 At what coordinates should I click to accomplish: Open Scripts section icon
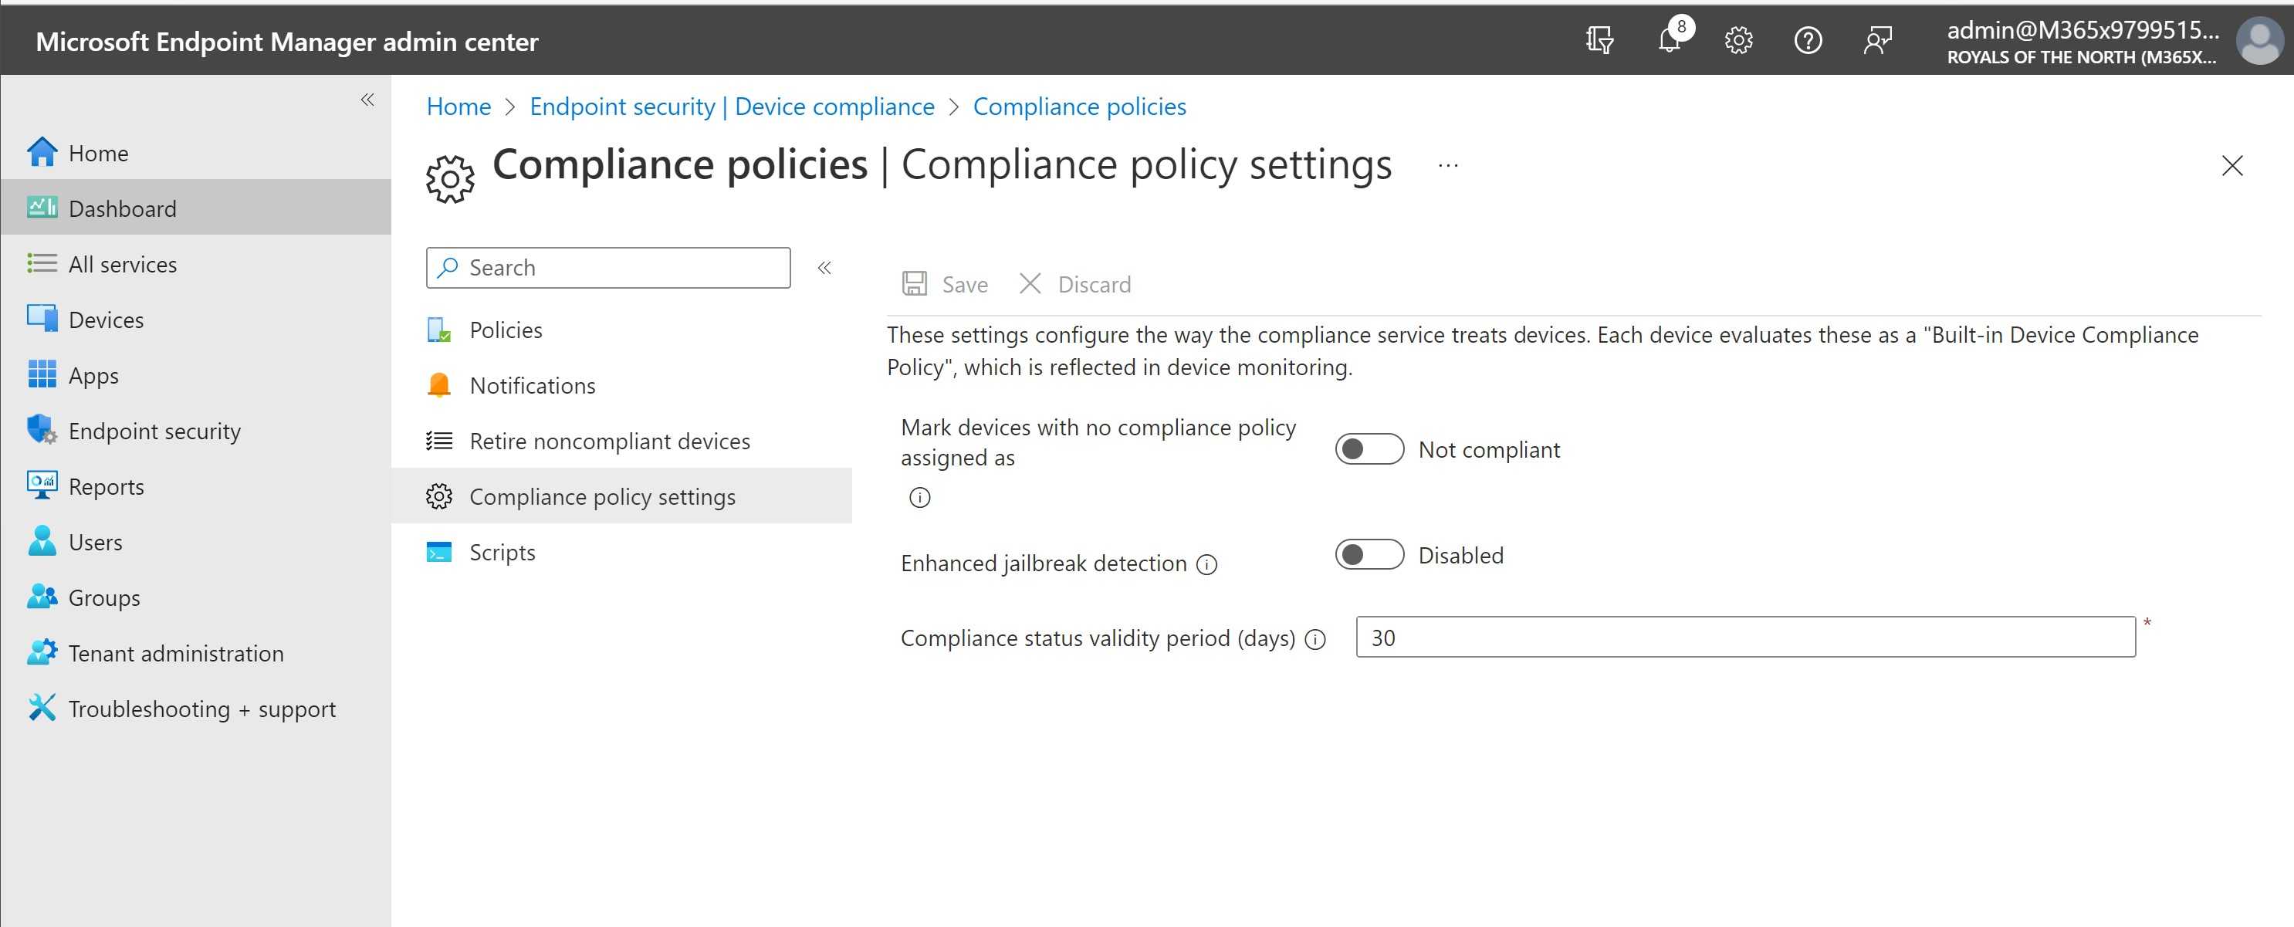(x=439, y=552)
